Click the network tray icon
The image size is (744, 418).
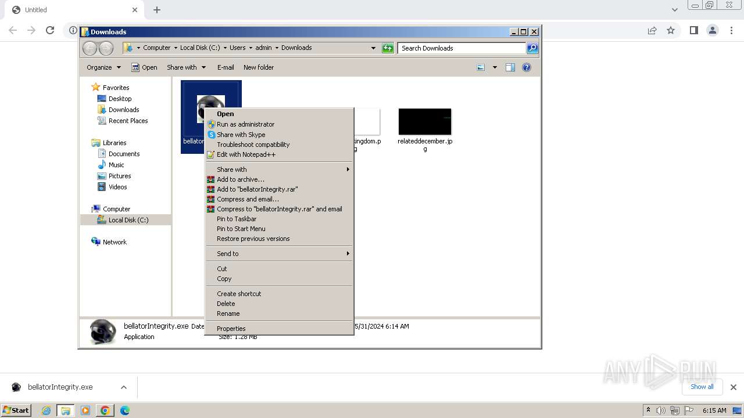click(675, 410)
